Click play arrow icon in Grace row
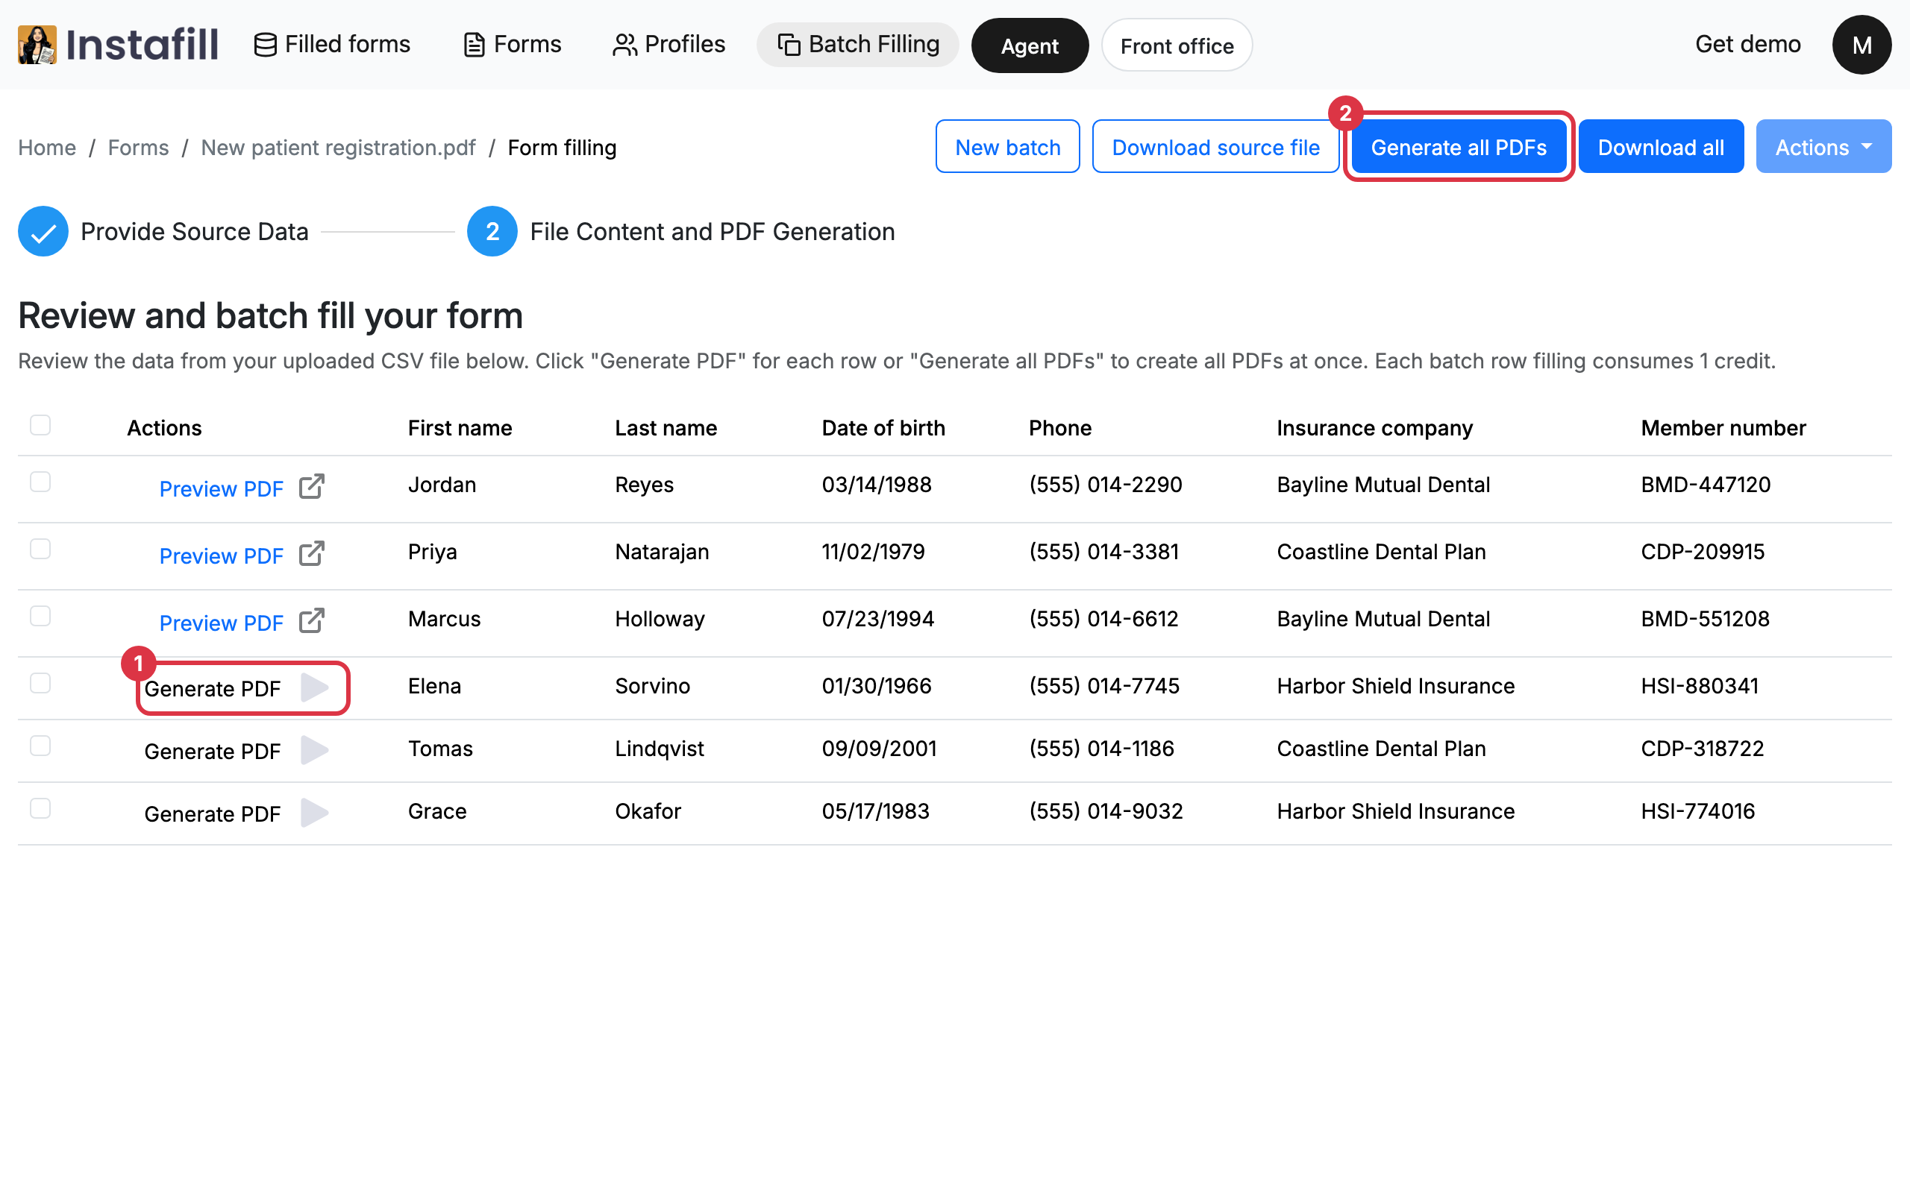The width and height of the screenshot is (1910, 1193). point(314,813)
